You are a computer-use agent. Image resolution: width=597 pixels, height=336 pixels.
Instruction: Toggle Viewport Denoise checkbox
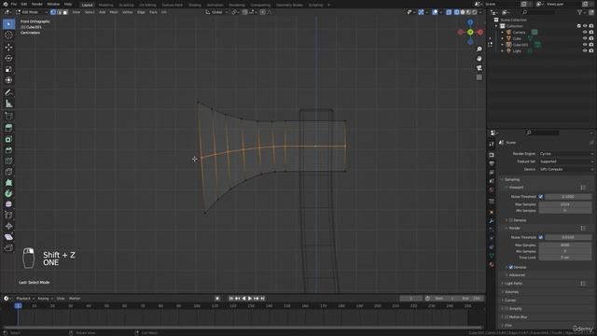coord(511,220)
